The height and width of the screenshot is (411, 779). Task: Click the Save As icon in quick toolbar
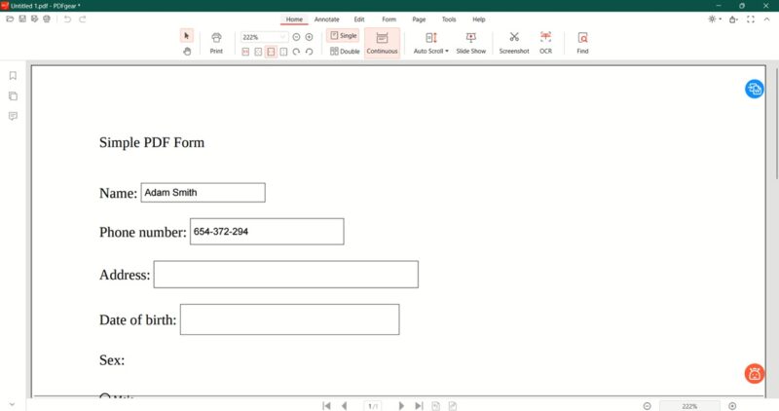[34, 19]
